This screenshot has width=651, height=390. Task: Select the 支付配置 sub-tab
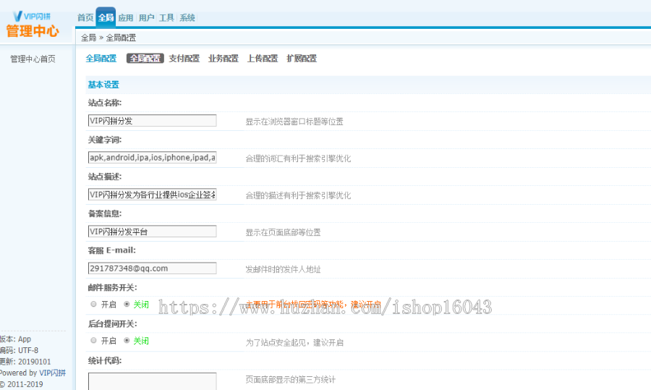tap(184, 59)
